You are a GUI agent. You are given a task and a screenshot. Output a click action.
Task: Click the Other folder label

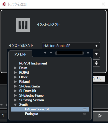(x=23, y=77)
